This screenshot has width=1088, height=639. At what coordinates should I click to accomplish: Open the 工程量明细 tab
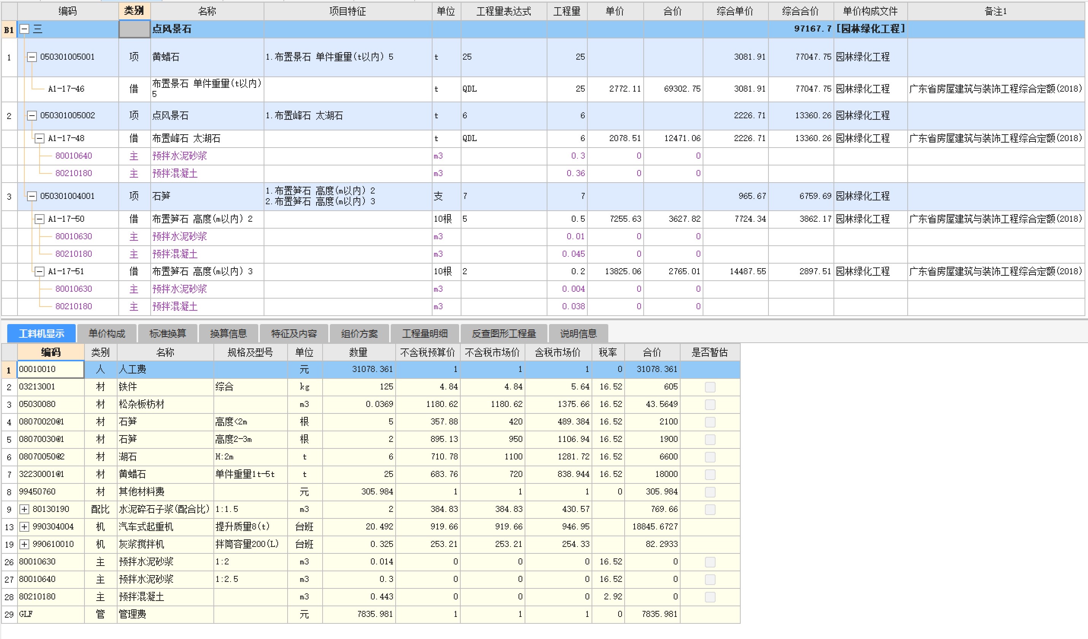[x=425, y=334]
